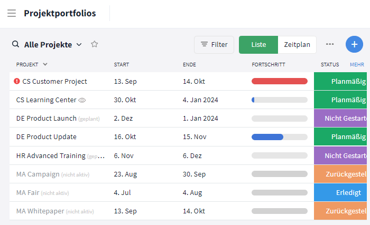
Task: Switch to the Zeitplan view tab
Action: pos(297,45)
